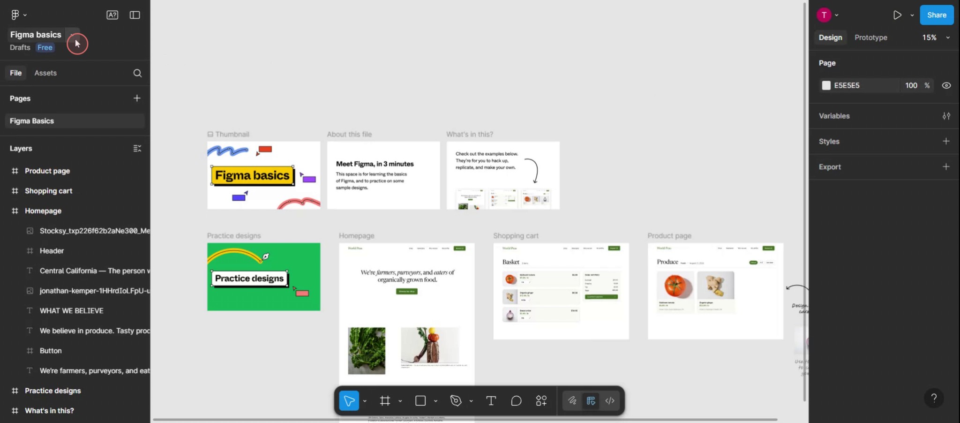This screenshot has width=960, height=423.
Task: Add a new page with the plus button
Action: pos(136,98)
